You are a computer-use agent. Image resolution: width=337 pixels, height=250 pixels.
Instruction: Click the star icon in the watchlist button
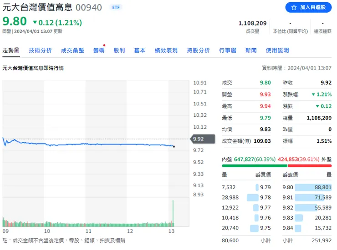[x=294, y=8]
